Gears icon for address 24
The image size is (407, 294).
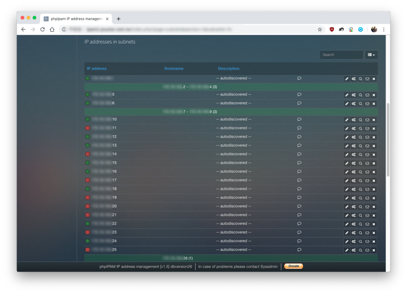353,241
